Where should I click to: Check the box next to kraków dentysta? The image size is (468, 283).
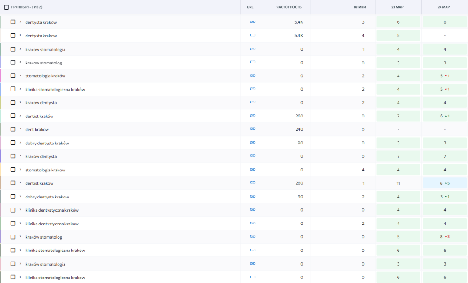tap(13, 156)
